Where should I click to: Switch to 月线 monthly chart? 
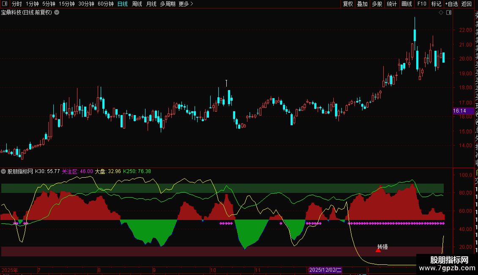(x=151, y=4)
